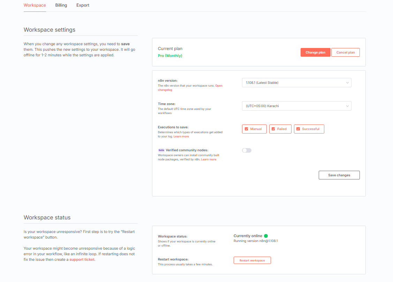Open the support ticket link
Viewport: 393px width, 282px height.
(x=82, y=259)
